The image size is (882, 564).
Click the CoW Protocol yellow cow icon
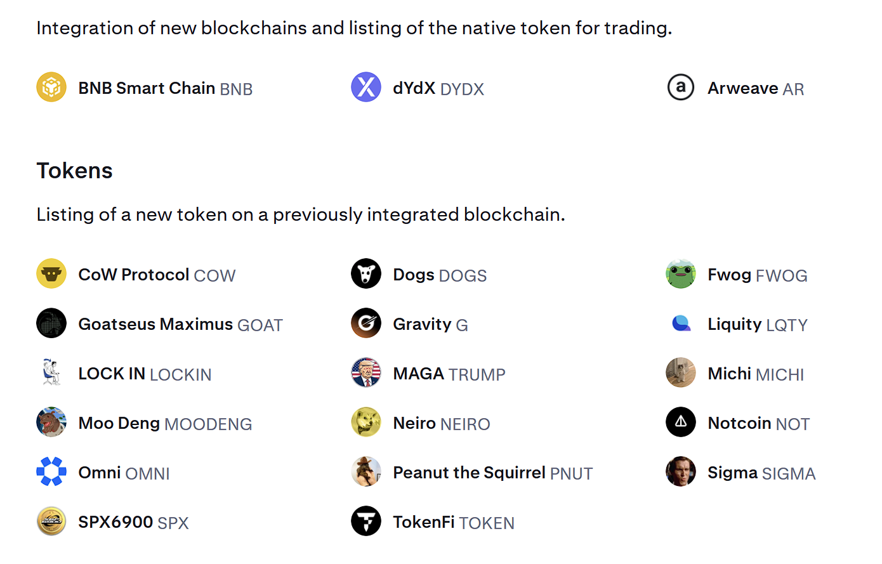tap(51, 274)
